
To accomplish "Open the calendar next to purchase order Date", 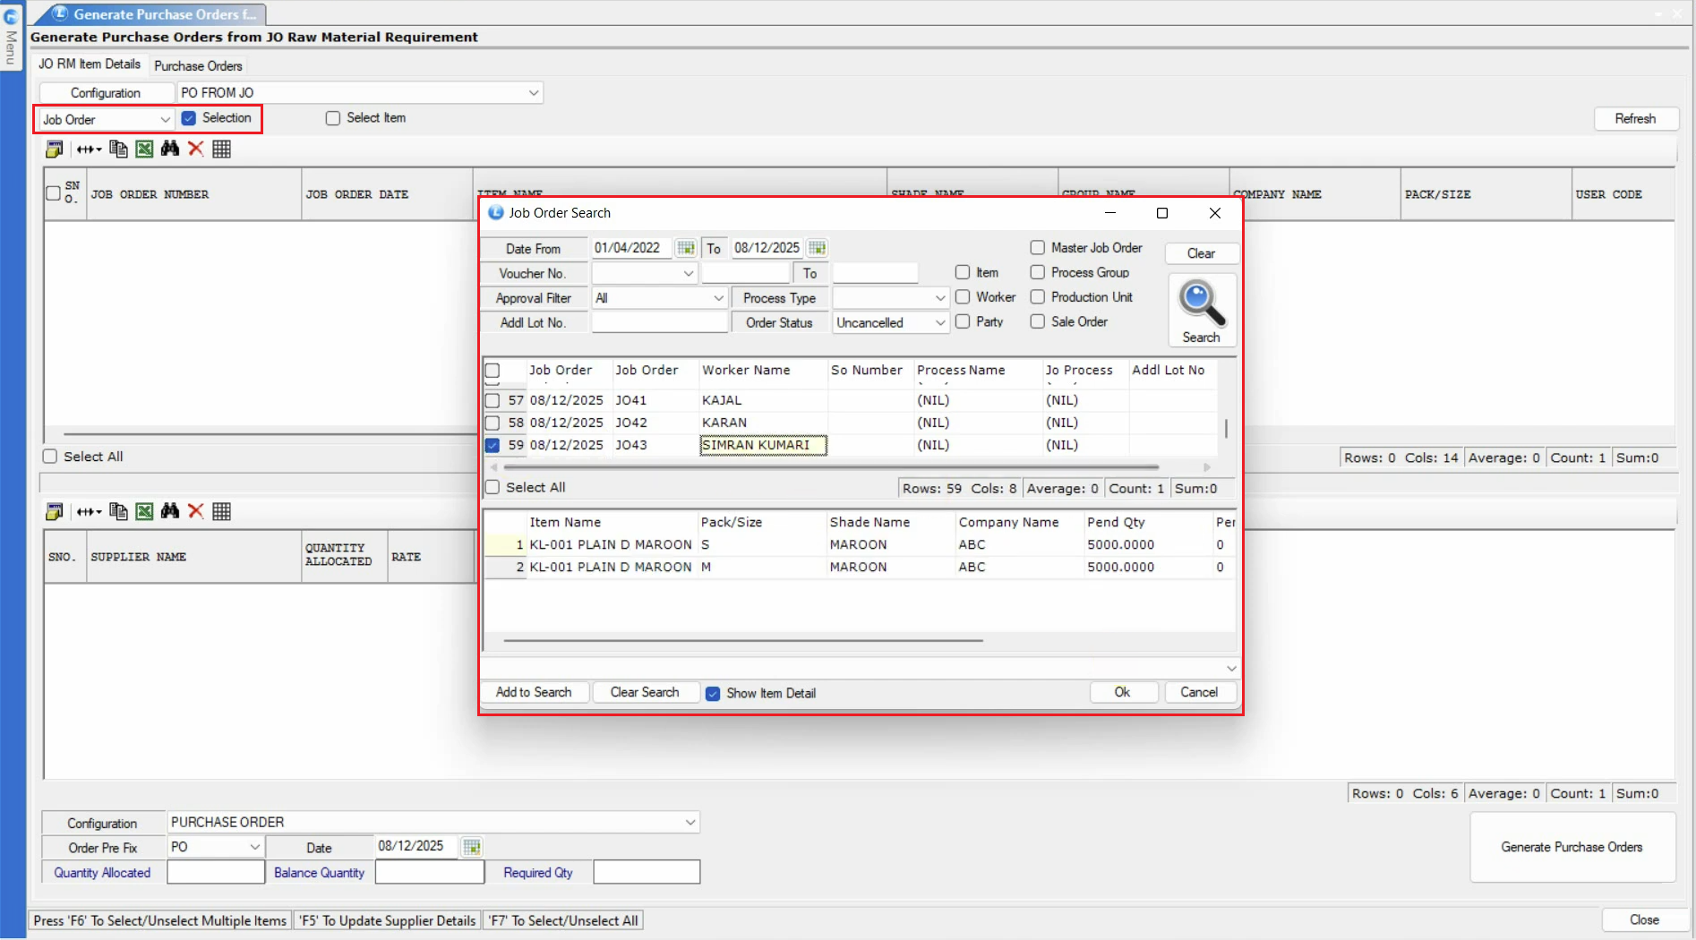I will tap(472, 846).
